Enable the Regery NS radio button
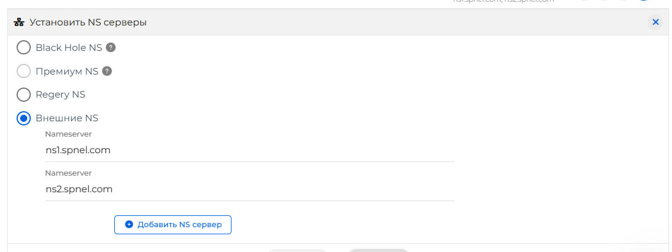This screenshot has height=252, width=672. pyautogui.click(x=24, y=95)
